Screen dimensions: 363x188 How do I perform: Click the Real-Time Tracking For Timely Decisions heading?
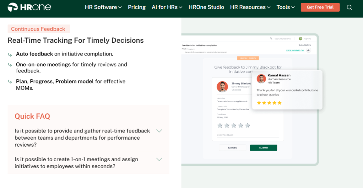click(76, 40)
